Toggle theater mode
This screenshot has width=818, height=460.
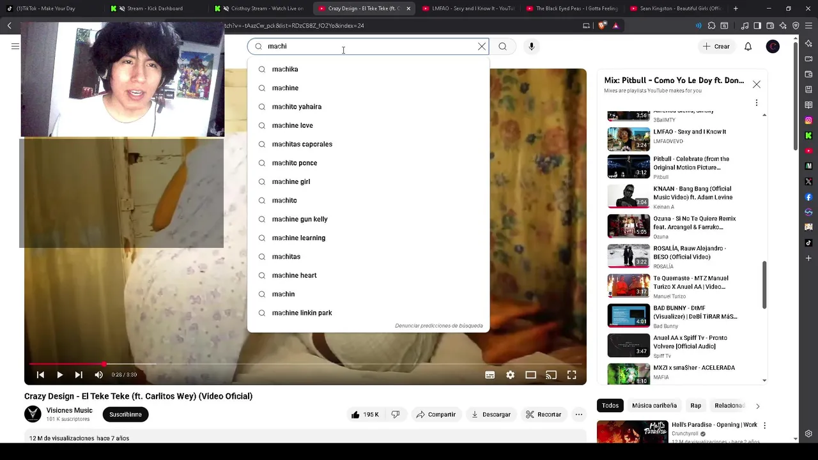530,375
